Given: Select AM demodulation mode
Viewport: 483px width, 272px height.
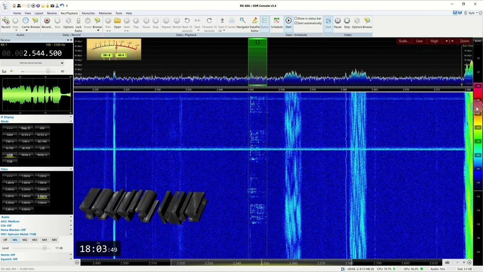Looking at the screenshot, I should point(42,128).
